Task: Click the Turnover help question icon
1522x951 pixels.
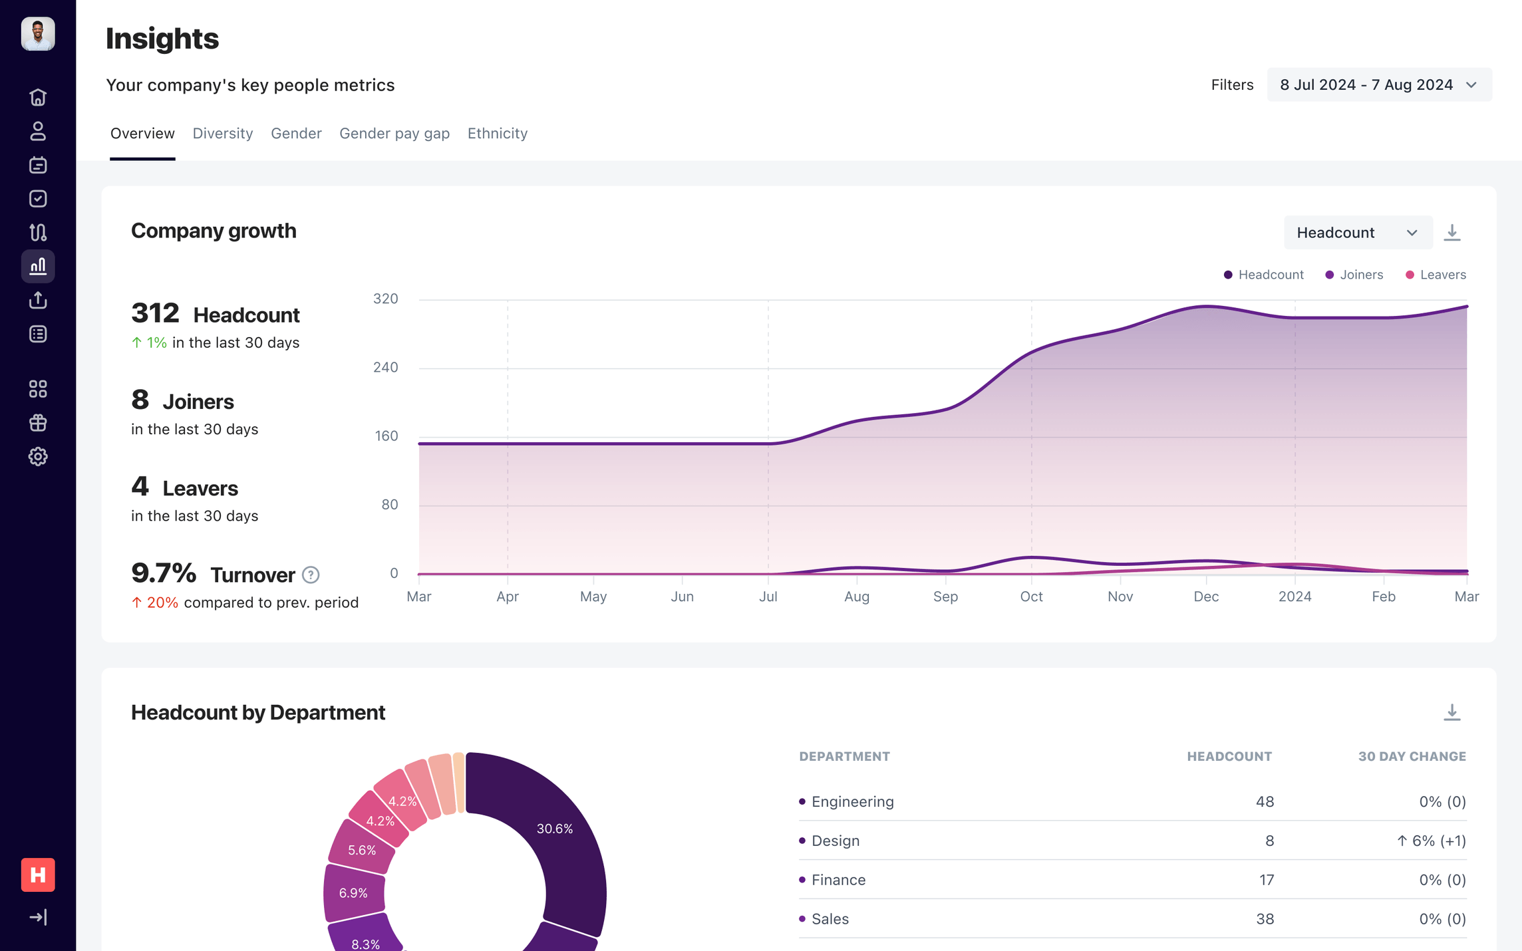Action: [310, 575]
